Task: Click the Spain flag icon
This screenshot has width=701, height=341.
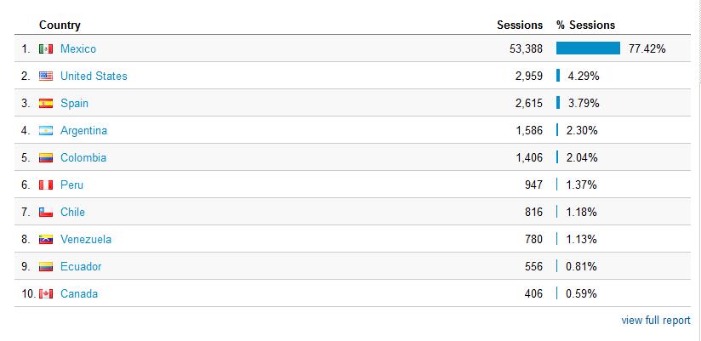Action: point(46,103)
